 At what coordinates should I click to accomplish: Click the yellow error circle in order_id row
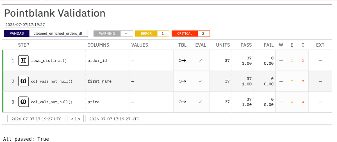click(292, 61)
